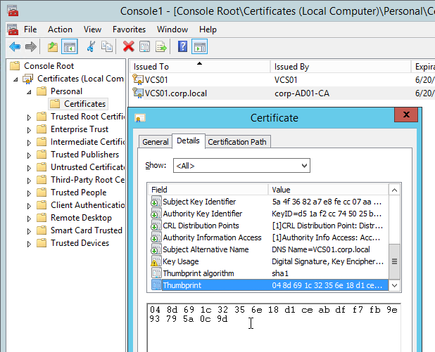Open the Favorites menu

pos(129,30)
